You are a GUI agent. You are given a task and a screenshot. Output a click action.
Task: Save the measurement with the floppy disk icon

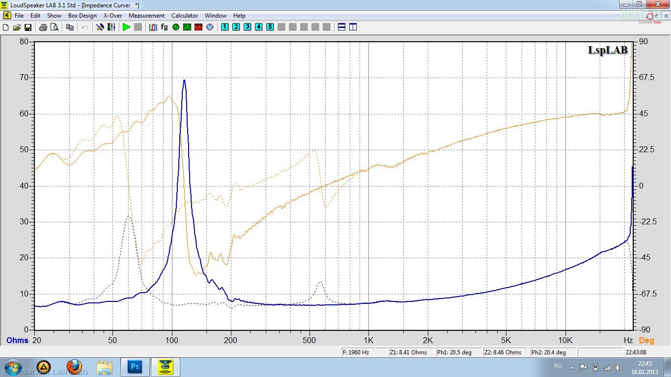tap(28, 27)
